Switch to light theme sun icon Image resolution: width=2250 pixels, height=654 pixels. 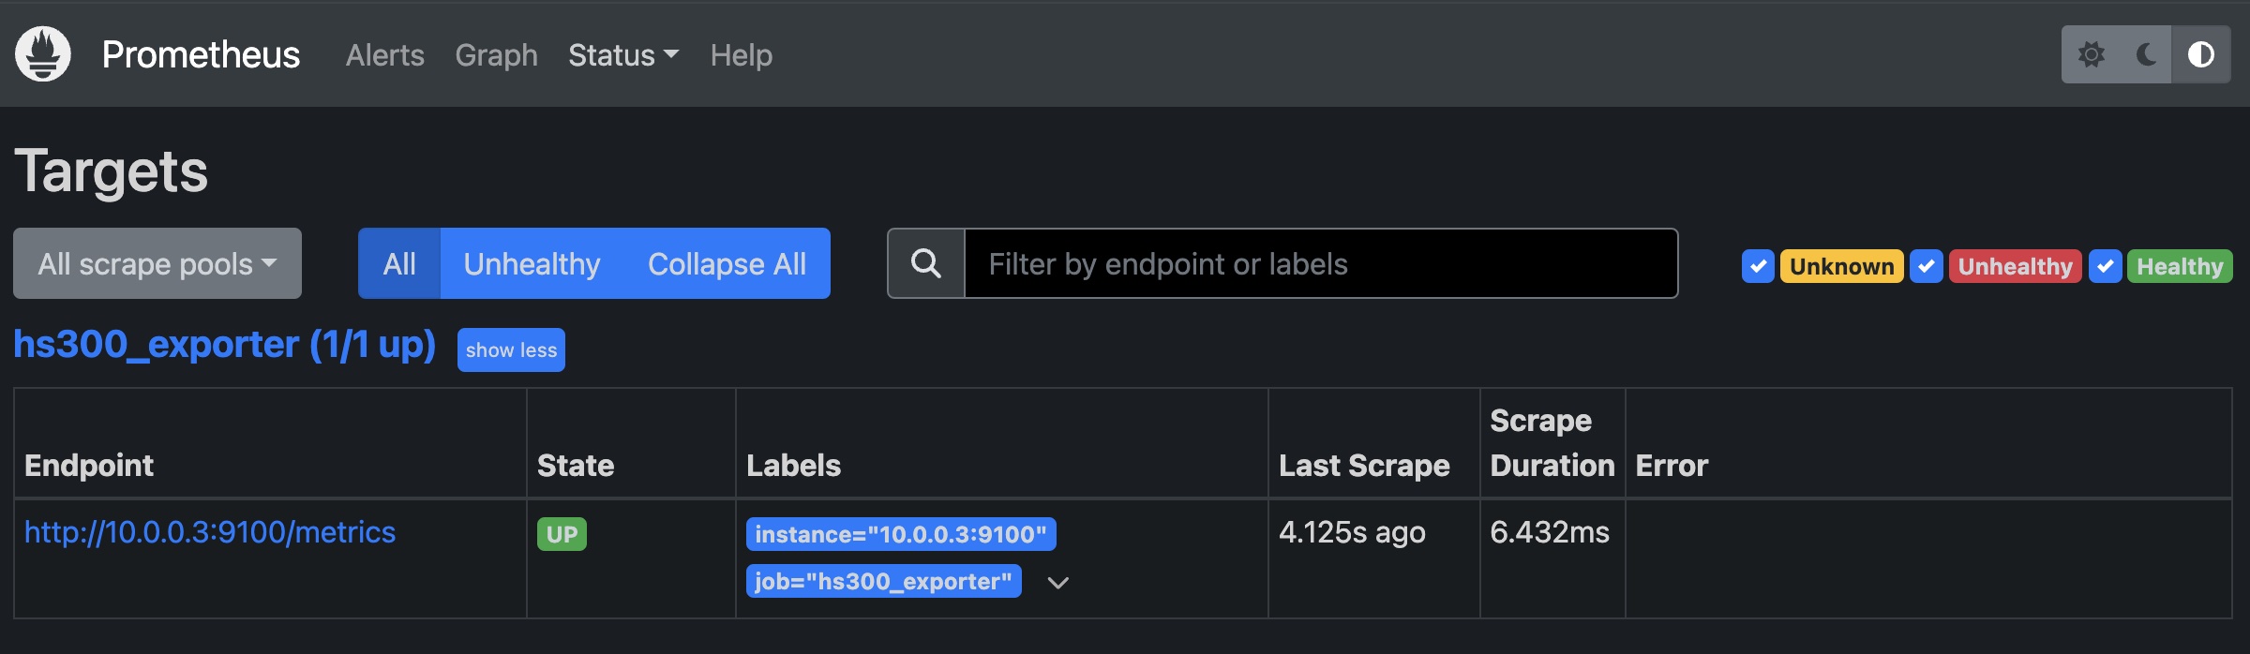[x=2091, y=54]
